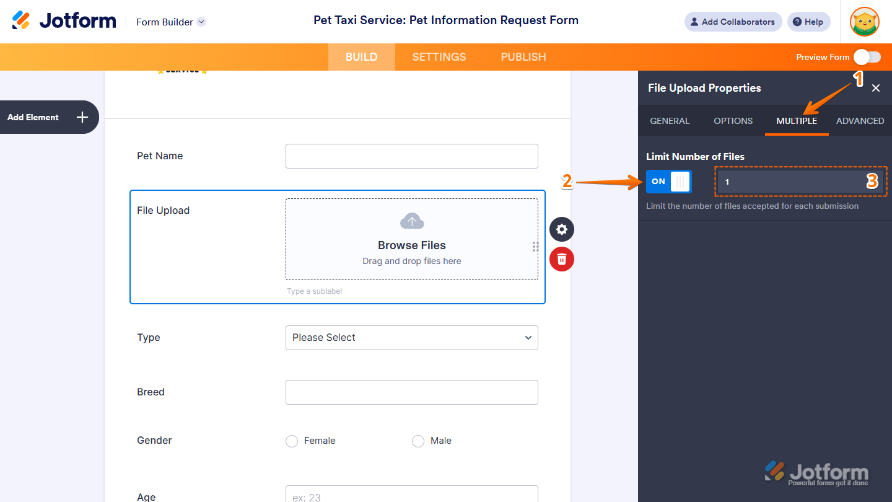Select the Female radio button
Image resolution: width=892 pixels, height=502 pixels.
click(x=292, y=441)
